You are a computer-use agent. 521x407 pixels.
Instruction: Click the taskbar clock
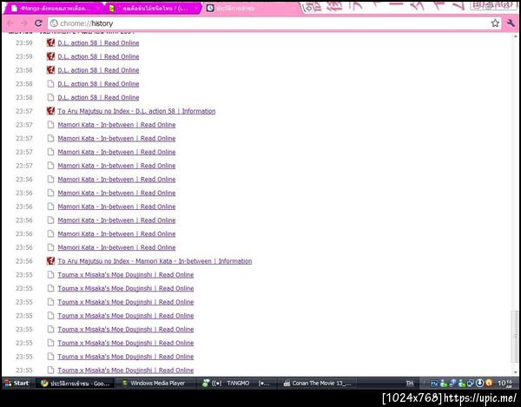tap(505, 384)
